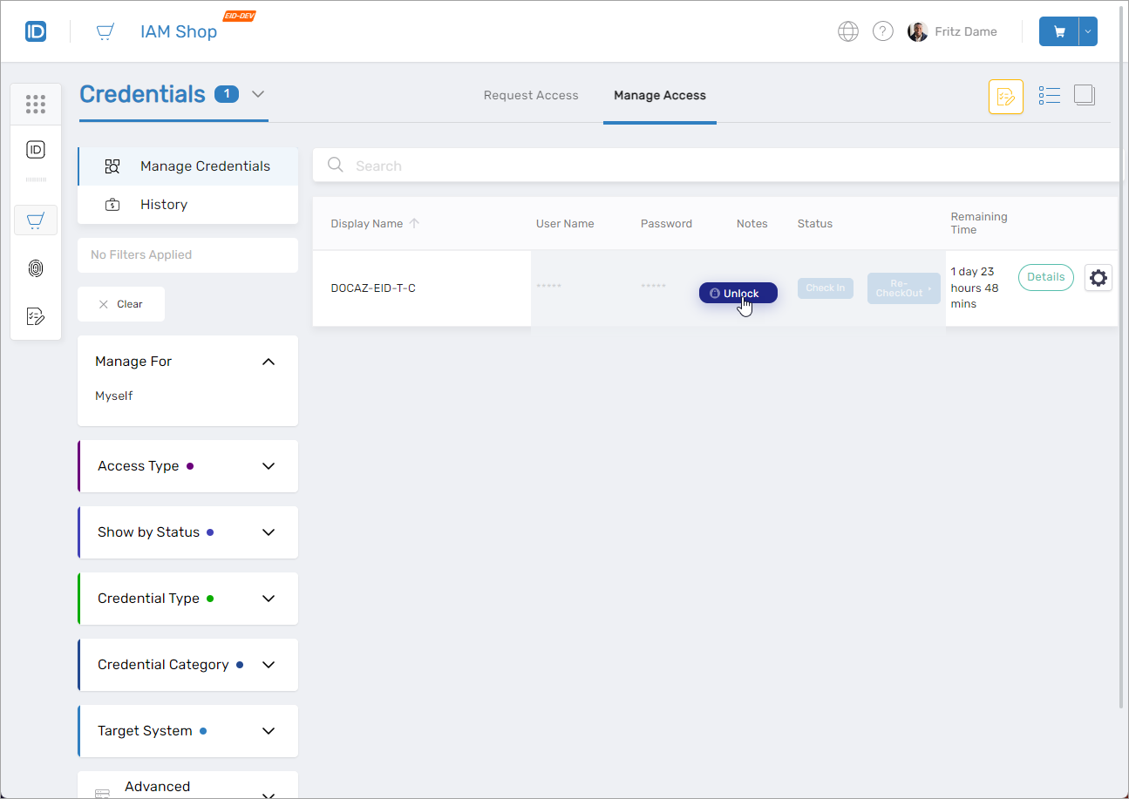Open the Credentials title dropdown chevron

(x=258, y=94)
